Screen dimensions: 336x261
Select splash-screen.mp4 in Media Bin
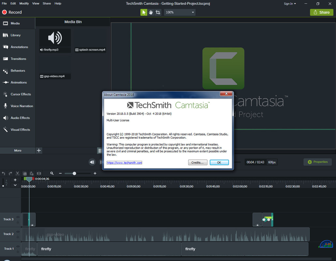click(90, 41)
